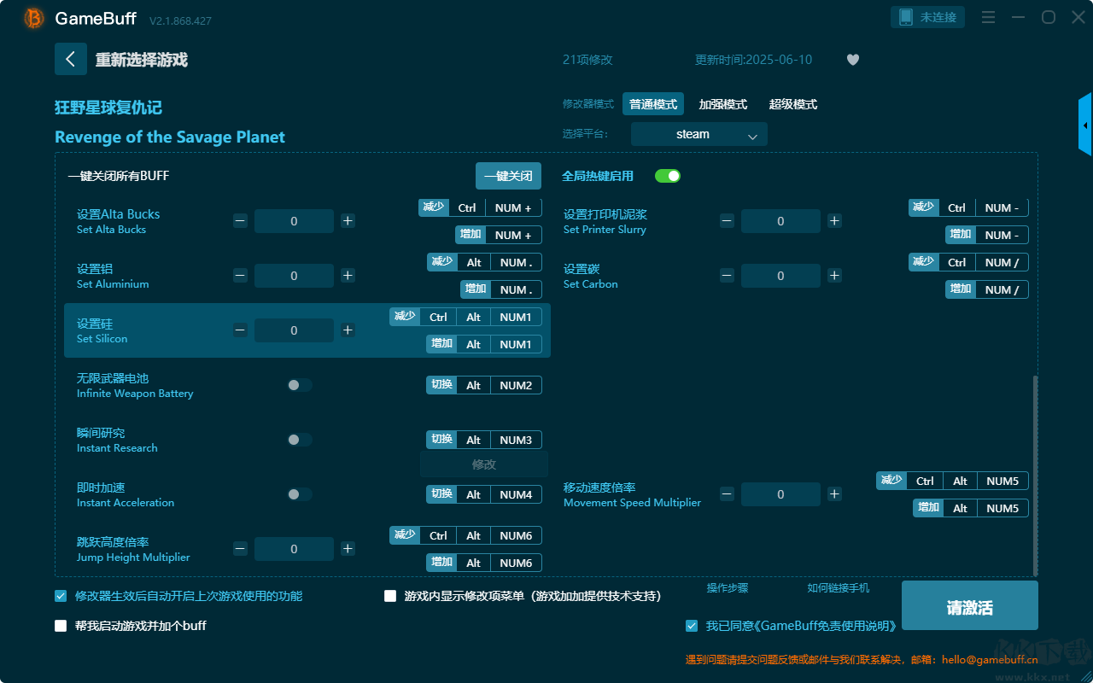Open the 如何链接手机 link
Screen dimensions: 1093x683
click(x=839, y=588)
